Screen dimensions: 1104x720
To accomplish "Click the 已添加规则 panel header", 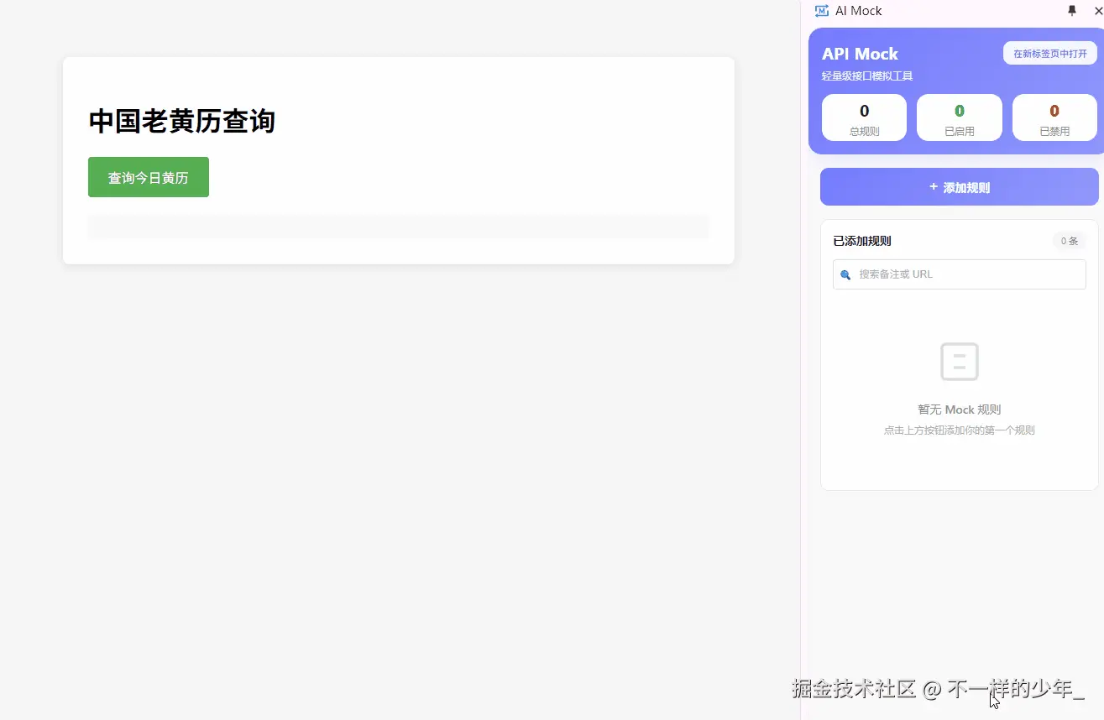I will click(x=861, y=241).
